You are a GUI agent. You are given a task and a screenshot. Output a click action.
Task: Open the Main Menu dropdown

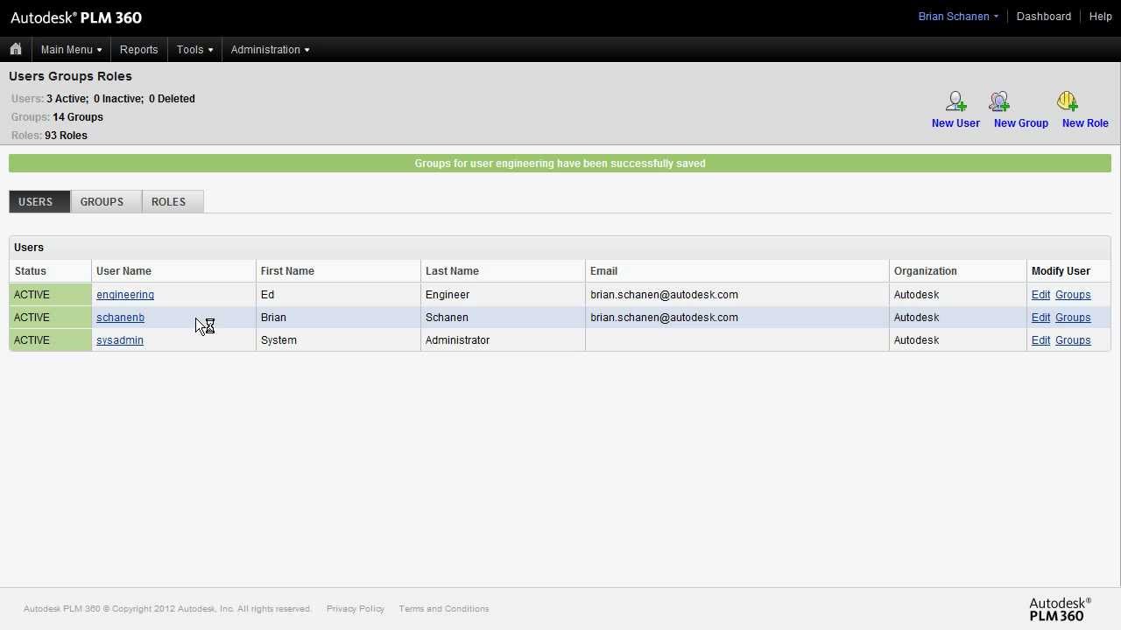click(71, 50)
